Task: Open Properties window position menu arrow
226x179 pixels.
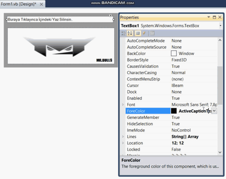Action: pyautogui.click(x=208, y=17)
